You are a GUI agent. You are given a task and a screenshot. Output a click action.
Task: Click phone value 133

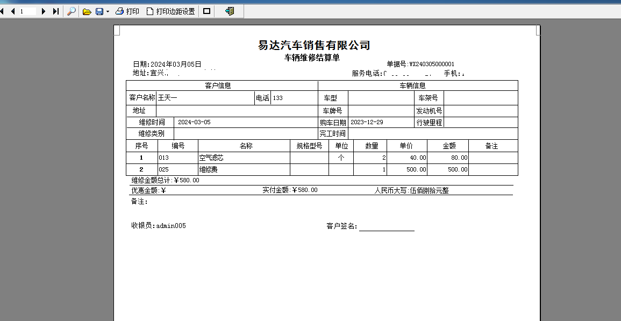[277, 98]
